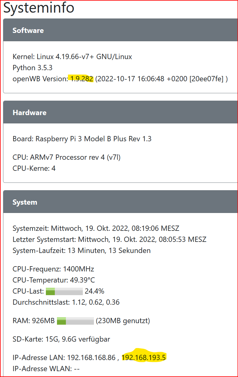238x377 pixels.
Task: Click the highlighted openWB version 1.9.282
Action: pyautogui.click(x=82, y=79)
